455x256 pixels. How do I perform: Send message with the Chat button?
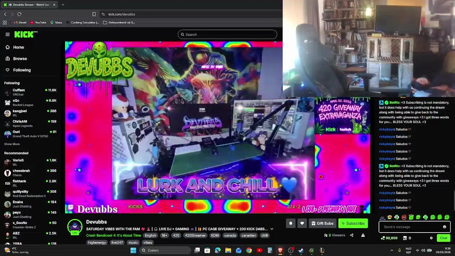click(x=444, y=238)
